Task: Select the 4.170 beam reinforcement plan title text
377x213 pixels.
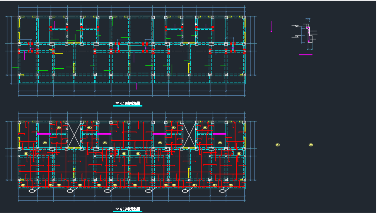Action: (x=130, y=103)
